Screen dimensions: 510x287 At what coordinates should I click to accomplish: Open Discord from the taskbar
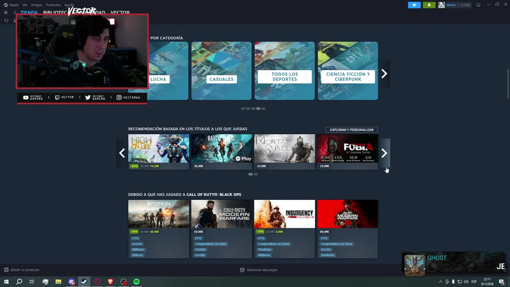(71, 282)
